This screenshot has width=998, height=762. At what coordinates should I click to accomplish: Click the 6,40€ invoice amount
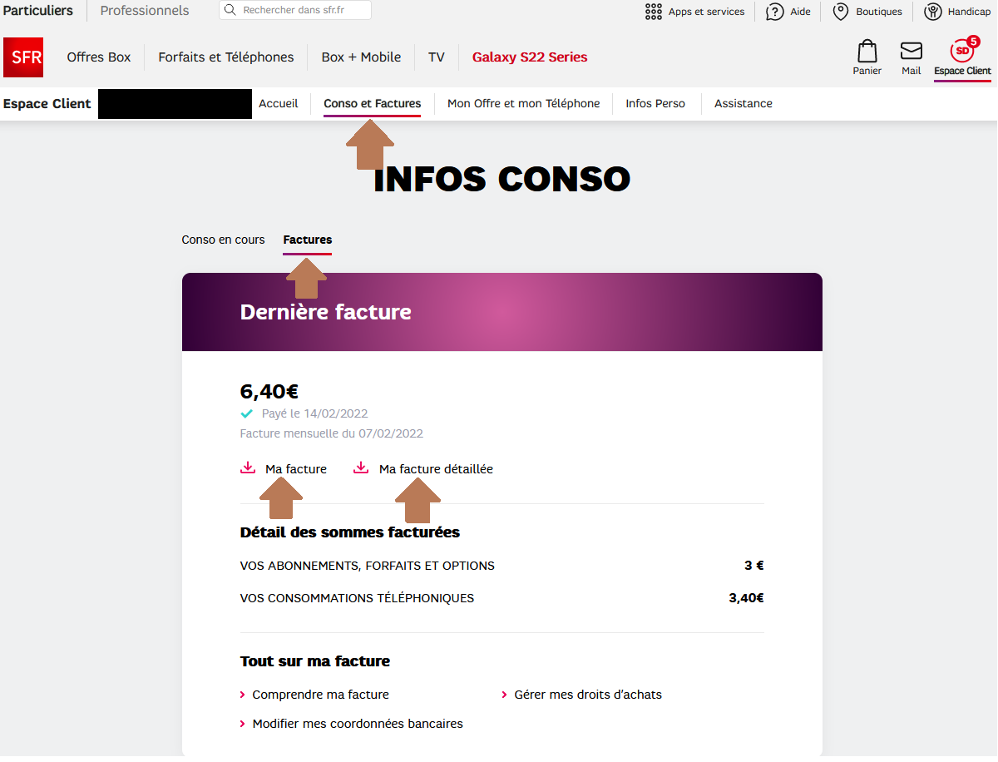(x=269, y=391)
